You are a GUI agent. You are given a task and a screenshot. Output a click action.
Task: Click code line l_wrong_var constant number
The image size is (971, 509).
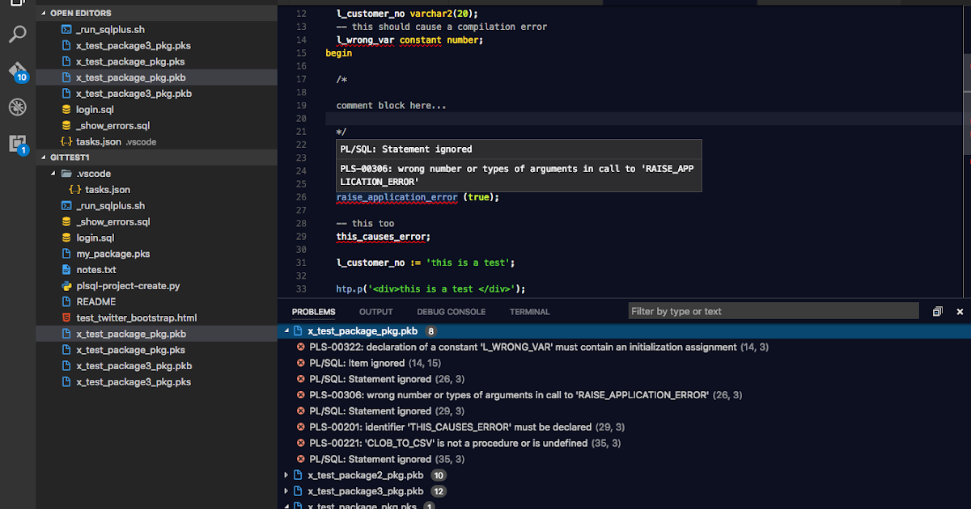pyautogui.click(x=409, y=40)
